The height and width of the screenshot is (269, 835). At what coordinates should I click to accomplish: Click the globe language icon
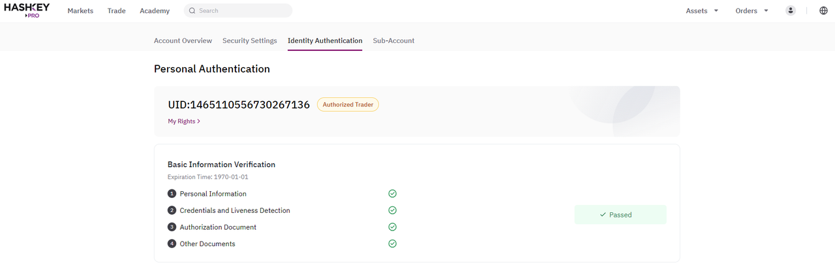(823, 10)
